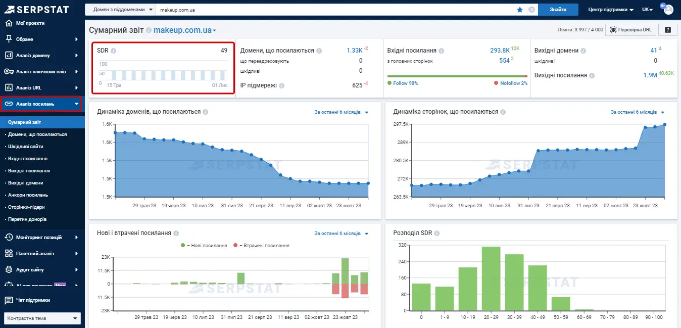Click the Follow/Nofollow ratio progress bar
This screenshot has height=328, width=681.
pyautogui.click(x=457, y=76)
